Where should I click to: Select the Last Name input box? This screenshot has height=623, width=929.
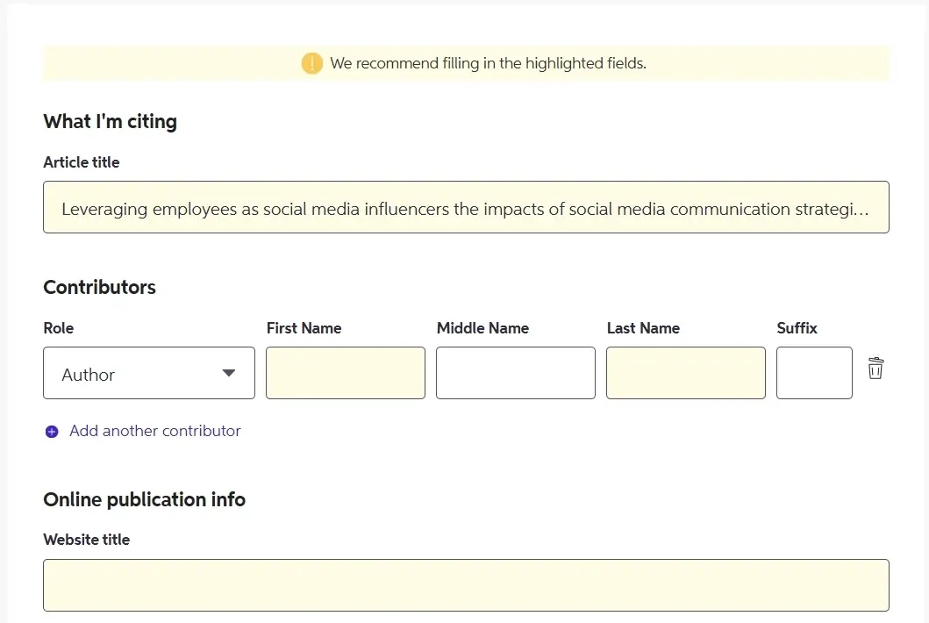coord(685,373)
